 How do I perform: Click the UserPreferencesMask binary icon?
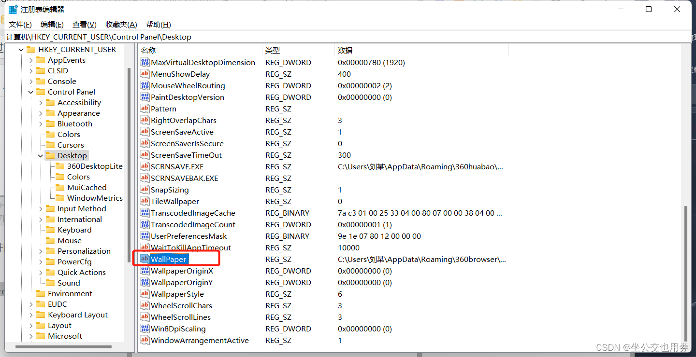[x=145, y=236]
